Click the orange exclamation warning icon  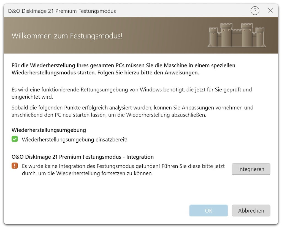pos(15,166)
